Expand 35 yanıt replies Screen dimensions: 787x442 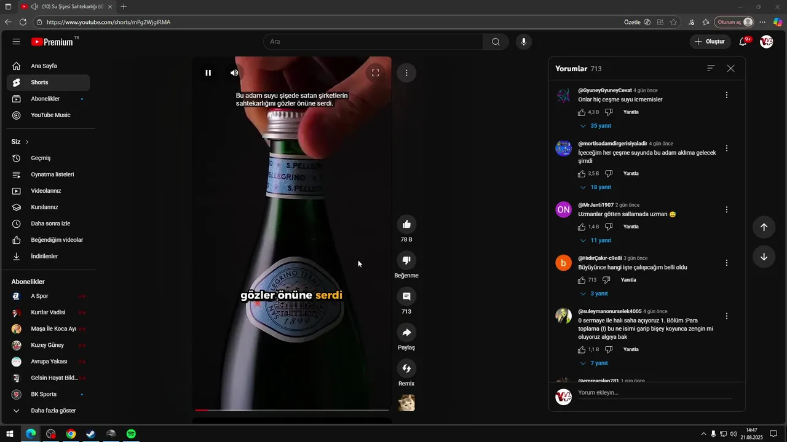pos(596,126)
